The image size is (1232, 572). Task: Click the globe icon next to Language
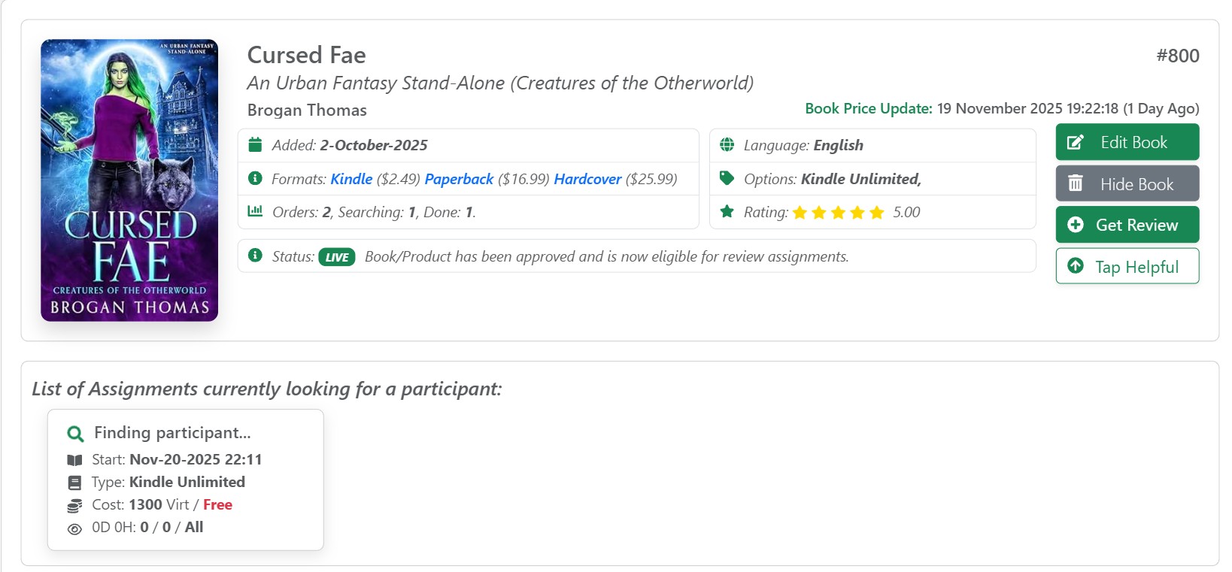tap(727, 144)
